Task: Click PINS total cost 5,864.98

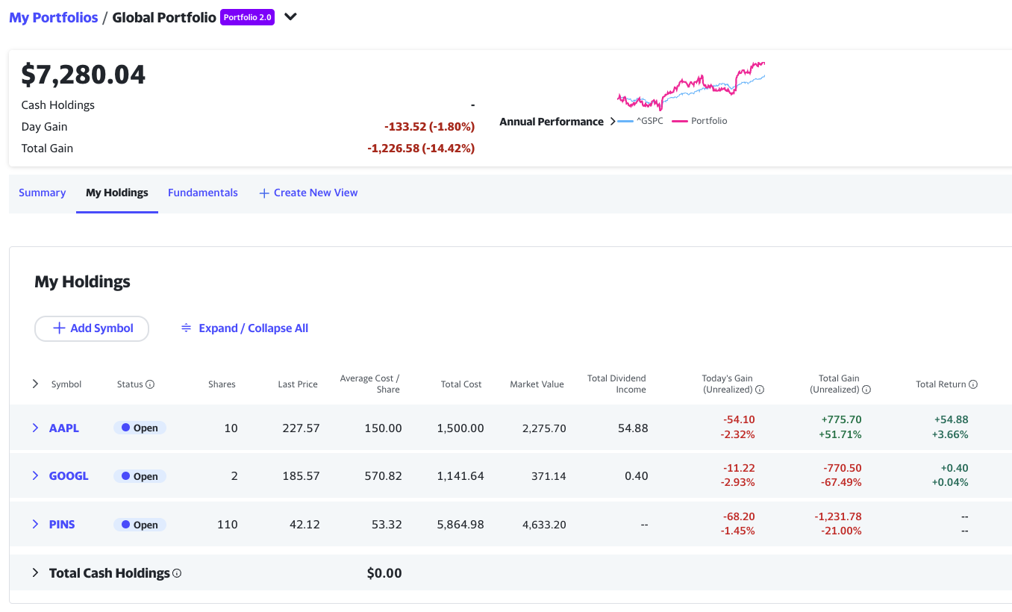Action: (460, 524)
